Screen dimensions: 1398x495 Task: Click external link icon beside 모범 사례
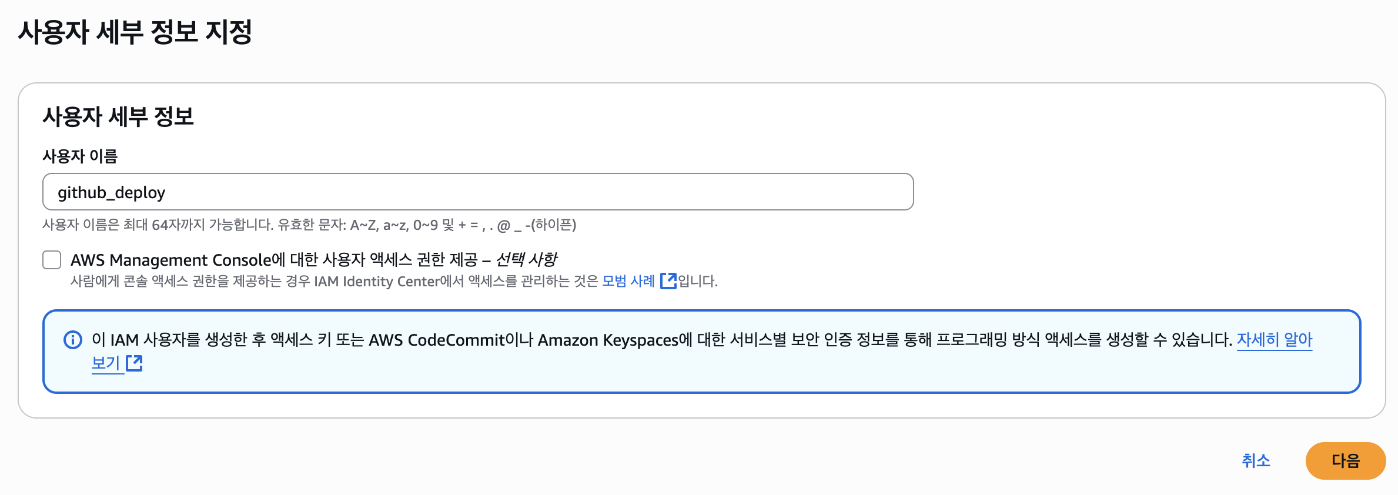[x=668, y=281]
